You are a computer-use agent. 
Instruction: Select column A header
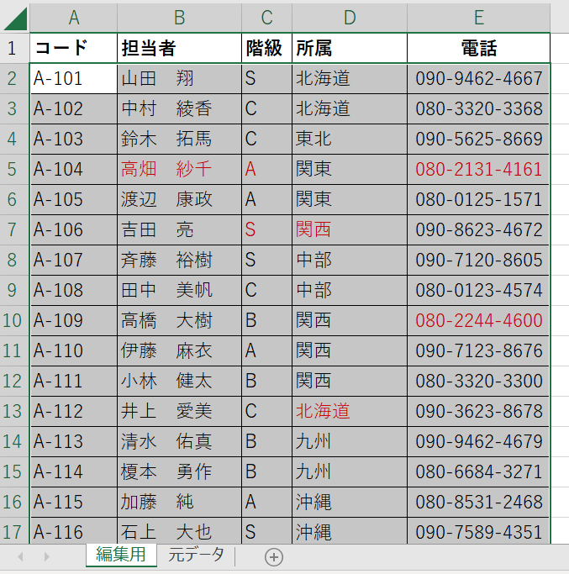pos(73,18)
